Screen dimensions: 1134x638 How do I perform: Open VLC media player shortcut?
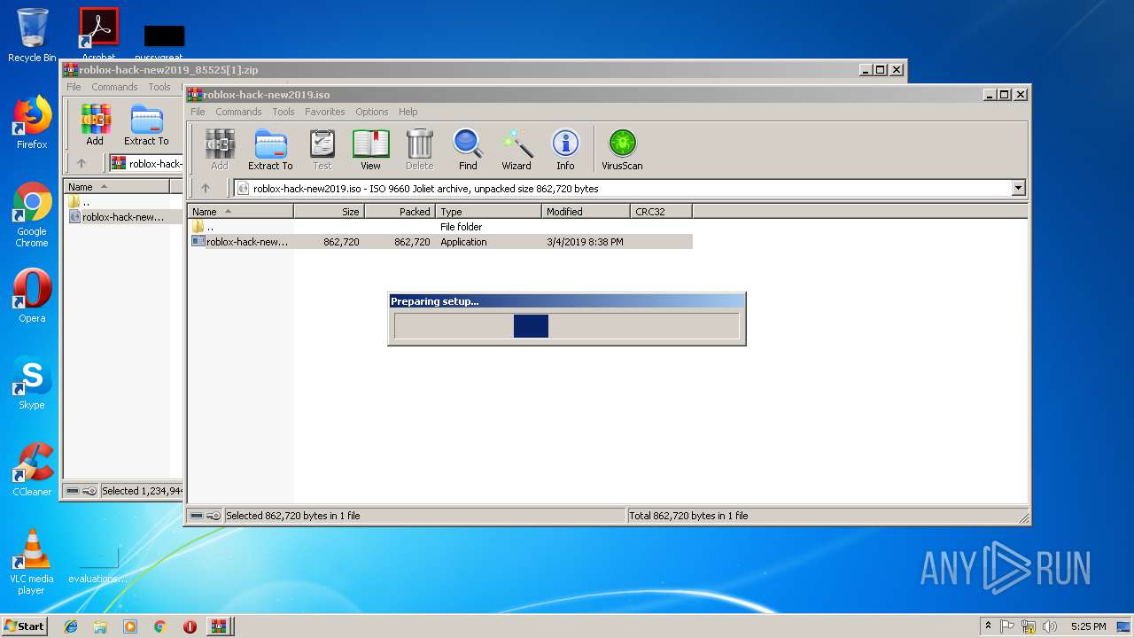[x=32, y=563]
